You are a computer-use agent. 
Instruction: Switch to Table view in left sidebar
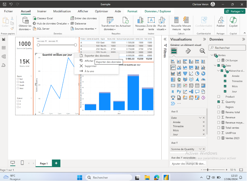(x=4, y=48)
